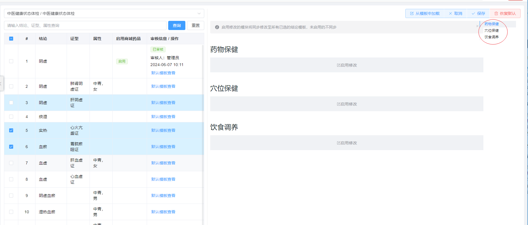Select the 心火亢盛证 cell in row 5
This screenshot has height=225, width=528.
tap(78, 130)
